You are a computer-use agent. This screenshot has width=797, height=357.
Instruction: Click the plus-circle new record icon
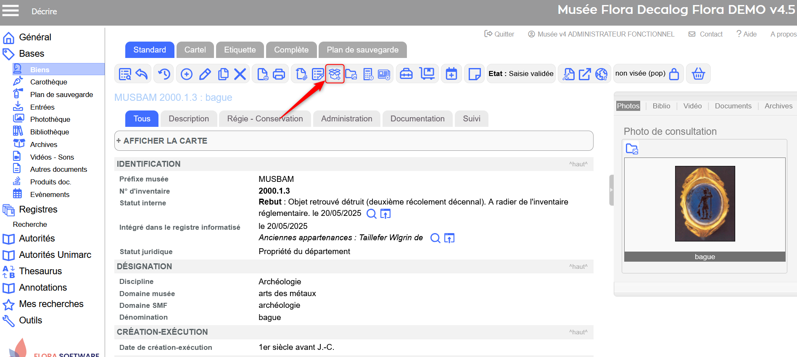(186, 74)
